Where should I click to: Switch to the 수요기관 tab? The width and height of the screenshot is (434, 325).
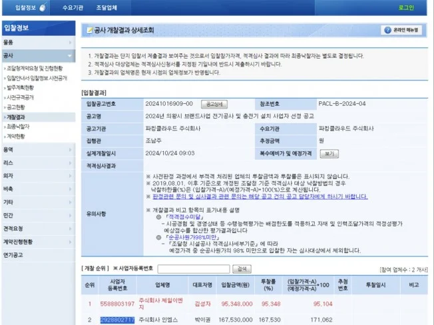click(x=73, y=8)
